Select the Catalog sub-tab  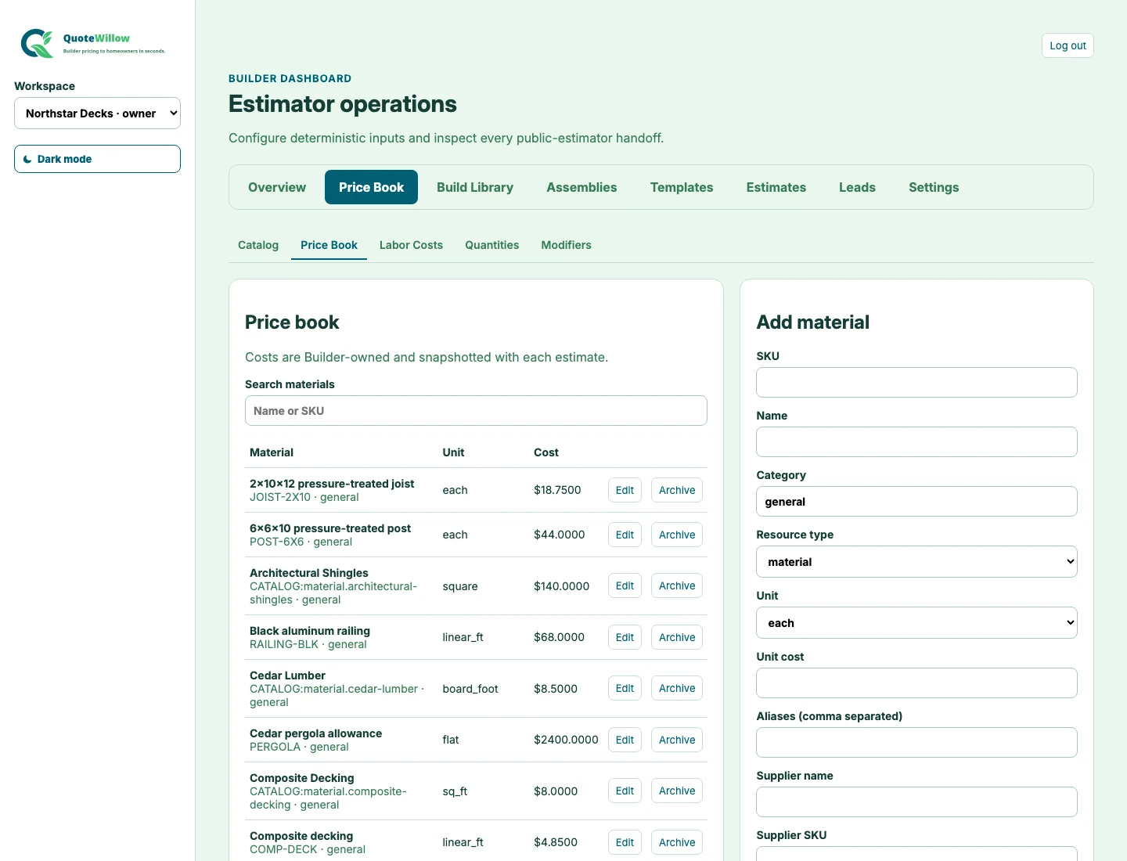tap(258, 245)
